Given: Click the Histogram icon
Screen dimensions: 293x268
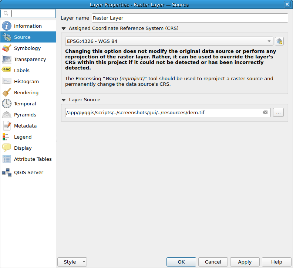Looking at the screenshot, I should click(x=7, y=81).
